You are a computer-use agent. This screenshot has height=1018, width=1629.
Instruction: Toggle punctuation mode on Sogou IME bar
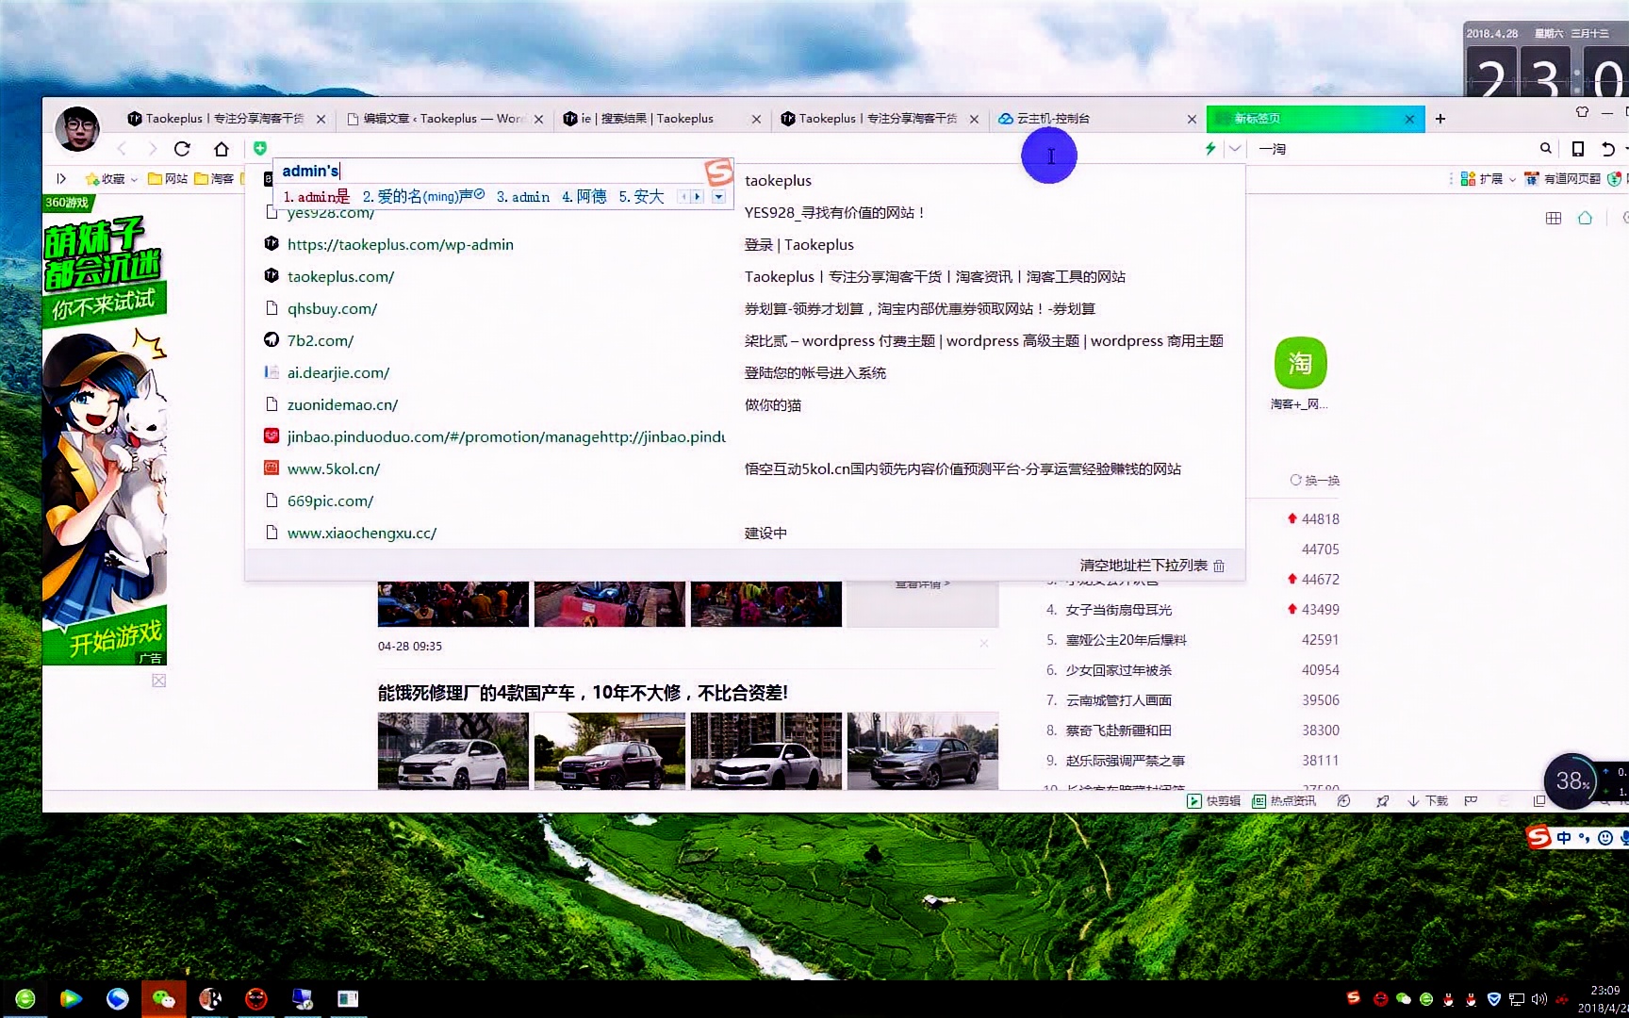1585,837
